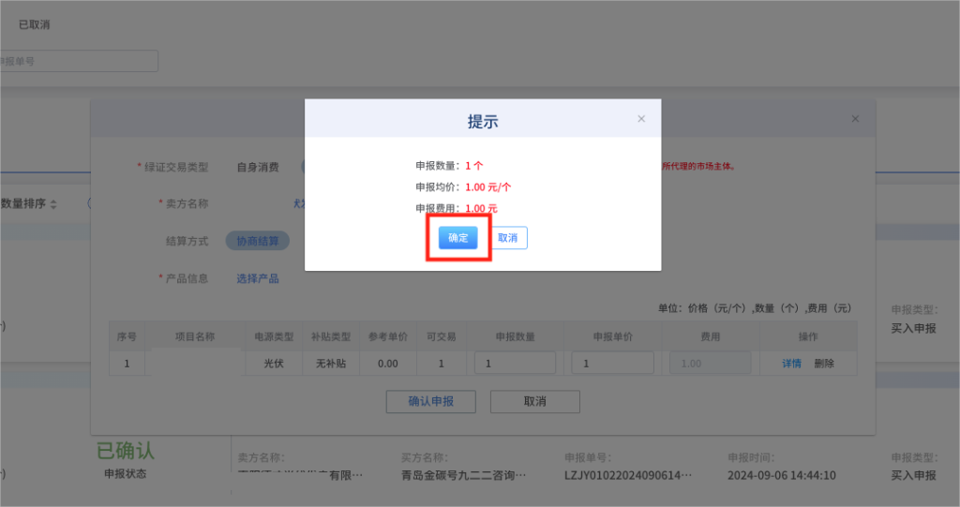Click the disabled 费用 field in row 1
960x507 pixels.
pyautogui.click(x=710, y=364)
